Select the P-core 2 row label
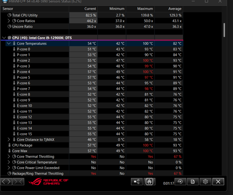This screenshot has width=233, height=195. 23,60
